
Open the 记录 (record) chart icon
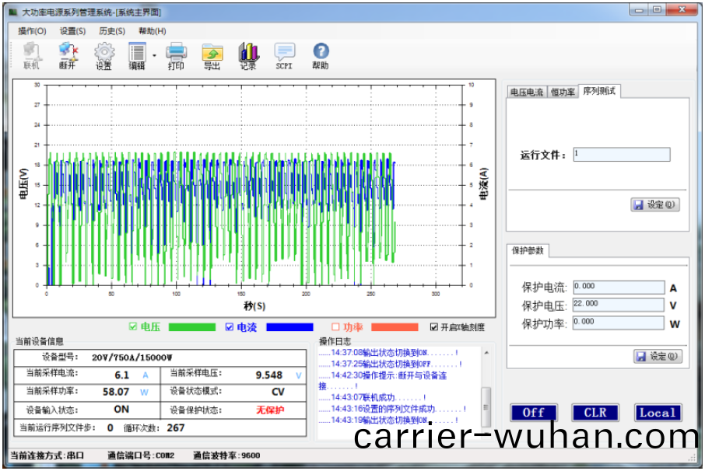point(248,56)
